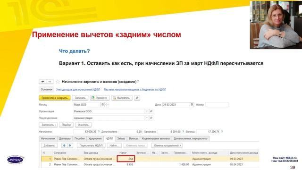This screenshot has width=302, height=170.
Task: Click the Провести и закрыть button
Action: click(x=55, y=98)
